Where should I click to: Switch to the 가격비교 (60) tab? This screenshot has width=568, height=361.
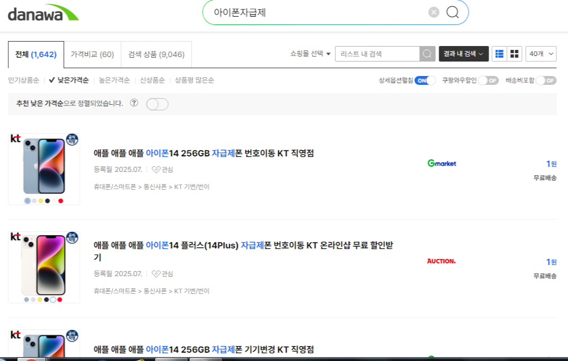coord(92,54)
